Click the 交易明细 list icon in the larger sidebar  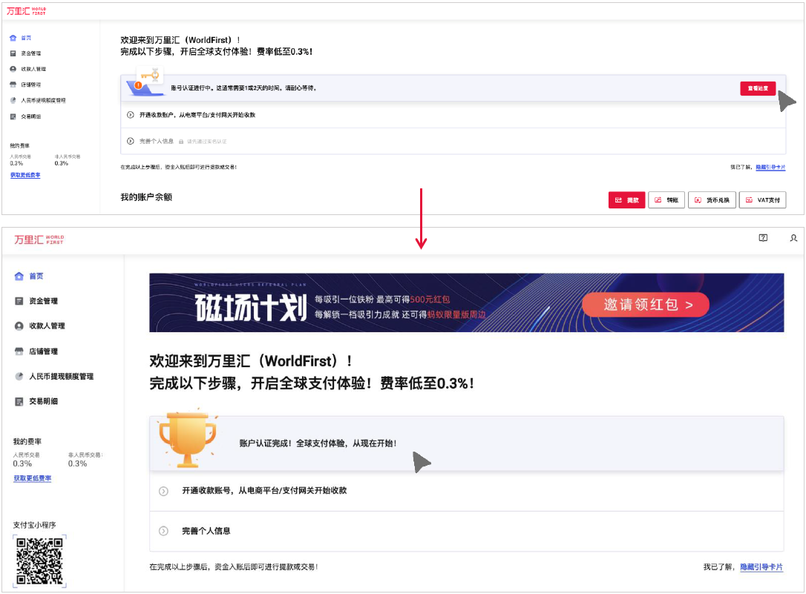(x=19, y=401)
